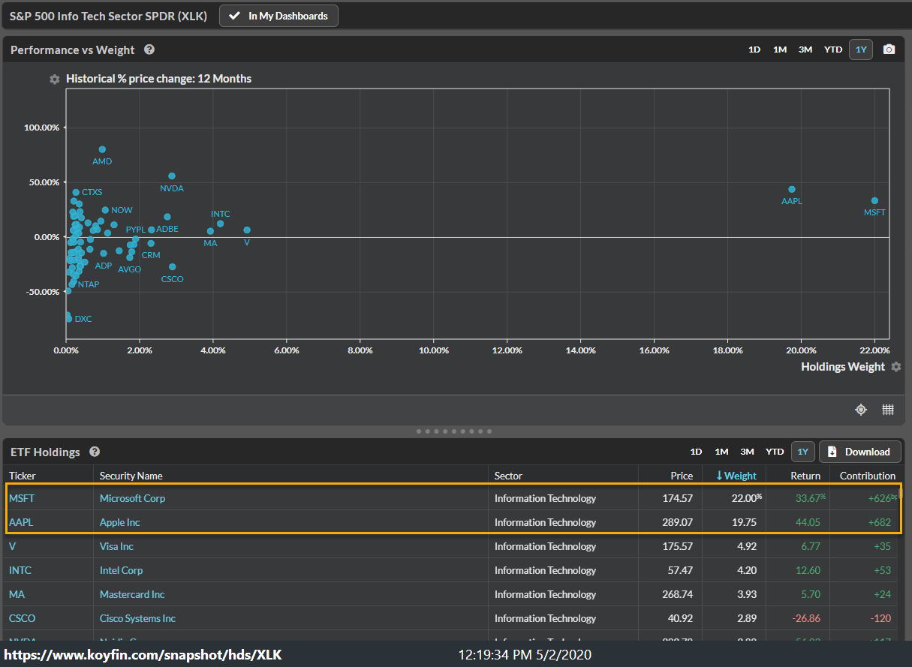Image resolution: width=912 pixels, height=667 pixels.
Task: Toggle Weight column sort direction
Action: pos(736,476)
